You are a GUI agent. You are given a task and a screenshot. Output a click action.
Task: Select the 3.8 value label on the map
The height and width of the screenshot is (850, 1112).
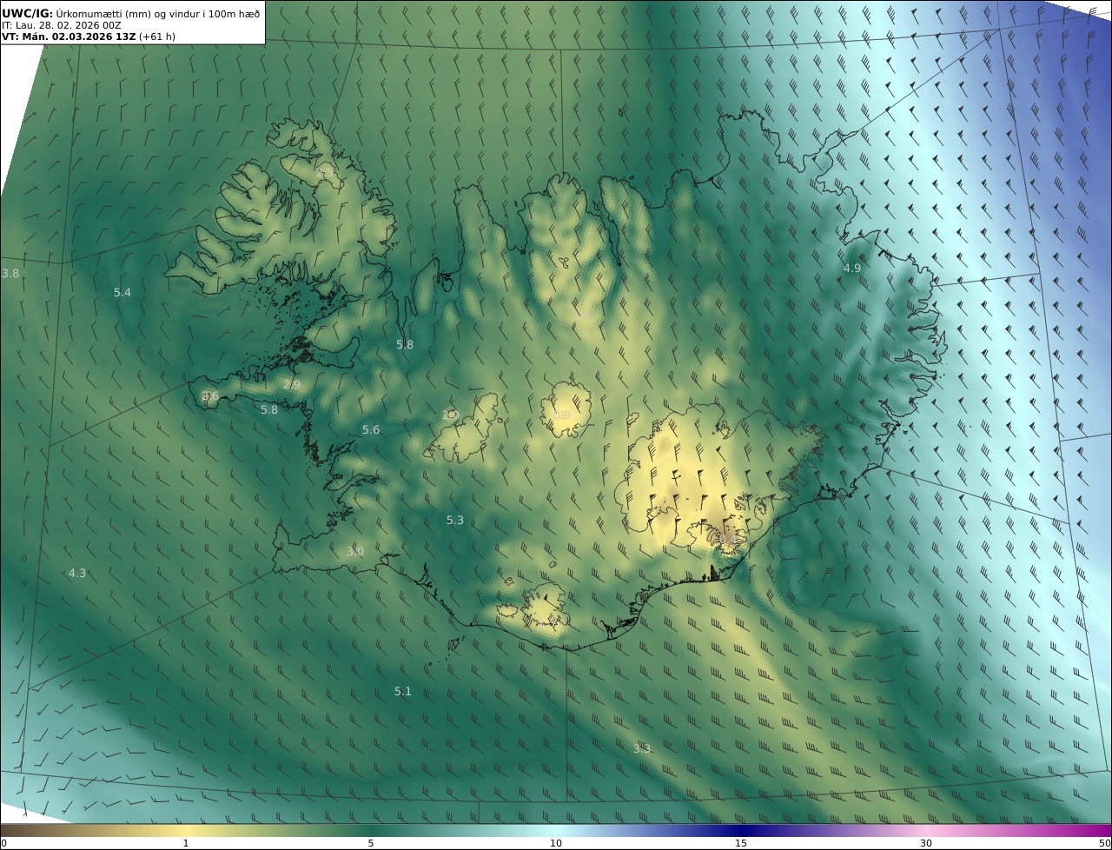point(10,274)
